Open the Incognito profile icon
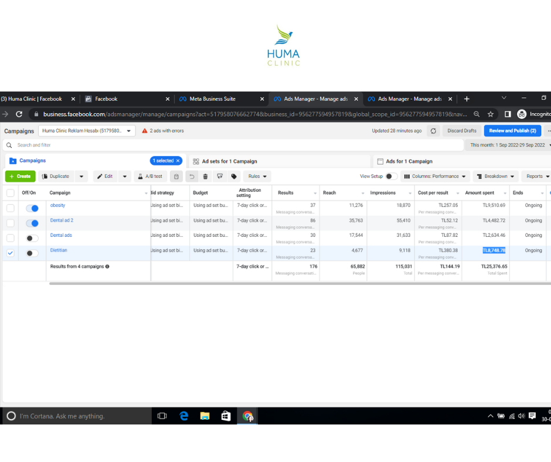The width and height of the screenshot is (551, 462). 522,114
